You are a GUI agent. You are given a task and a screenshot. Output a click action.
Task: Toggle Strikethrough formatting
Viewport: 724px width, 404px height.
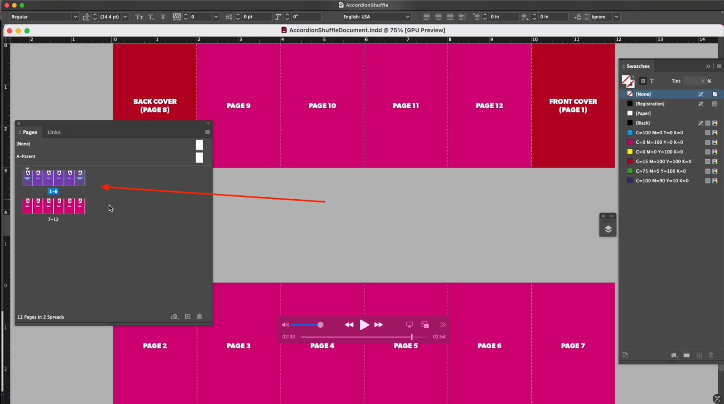(x=163, y=16)
